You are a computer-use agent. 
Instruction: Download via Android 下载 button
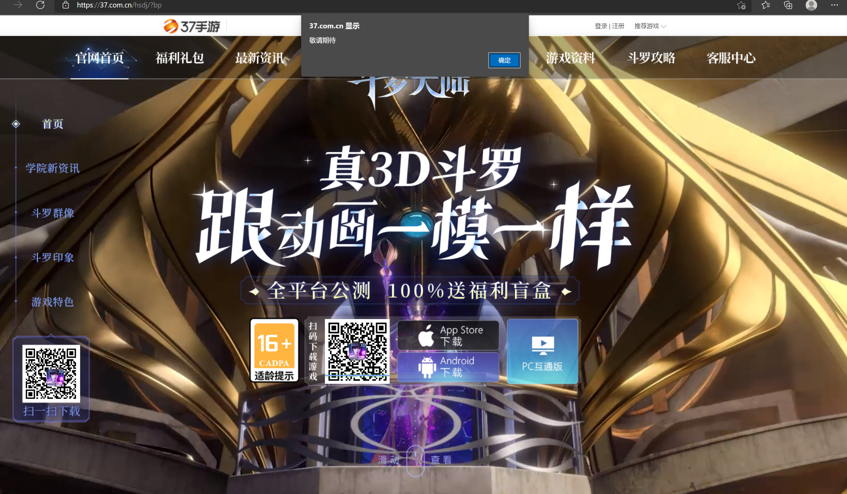pos(448,367)
